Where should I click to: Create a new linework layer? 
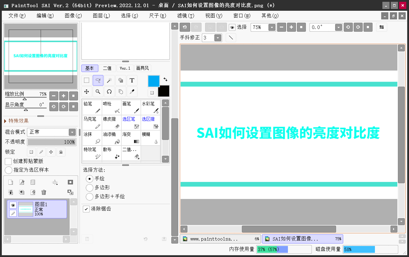(x=22, y=182)
